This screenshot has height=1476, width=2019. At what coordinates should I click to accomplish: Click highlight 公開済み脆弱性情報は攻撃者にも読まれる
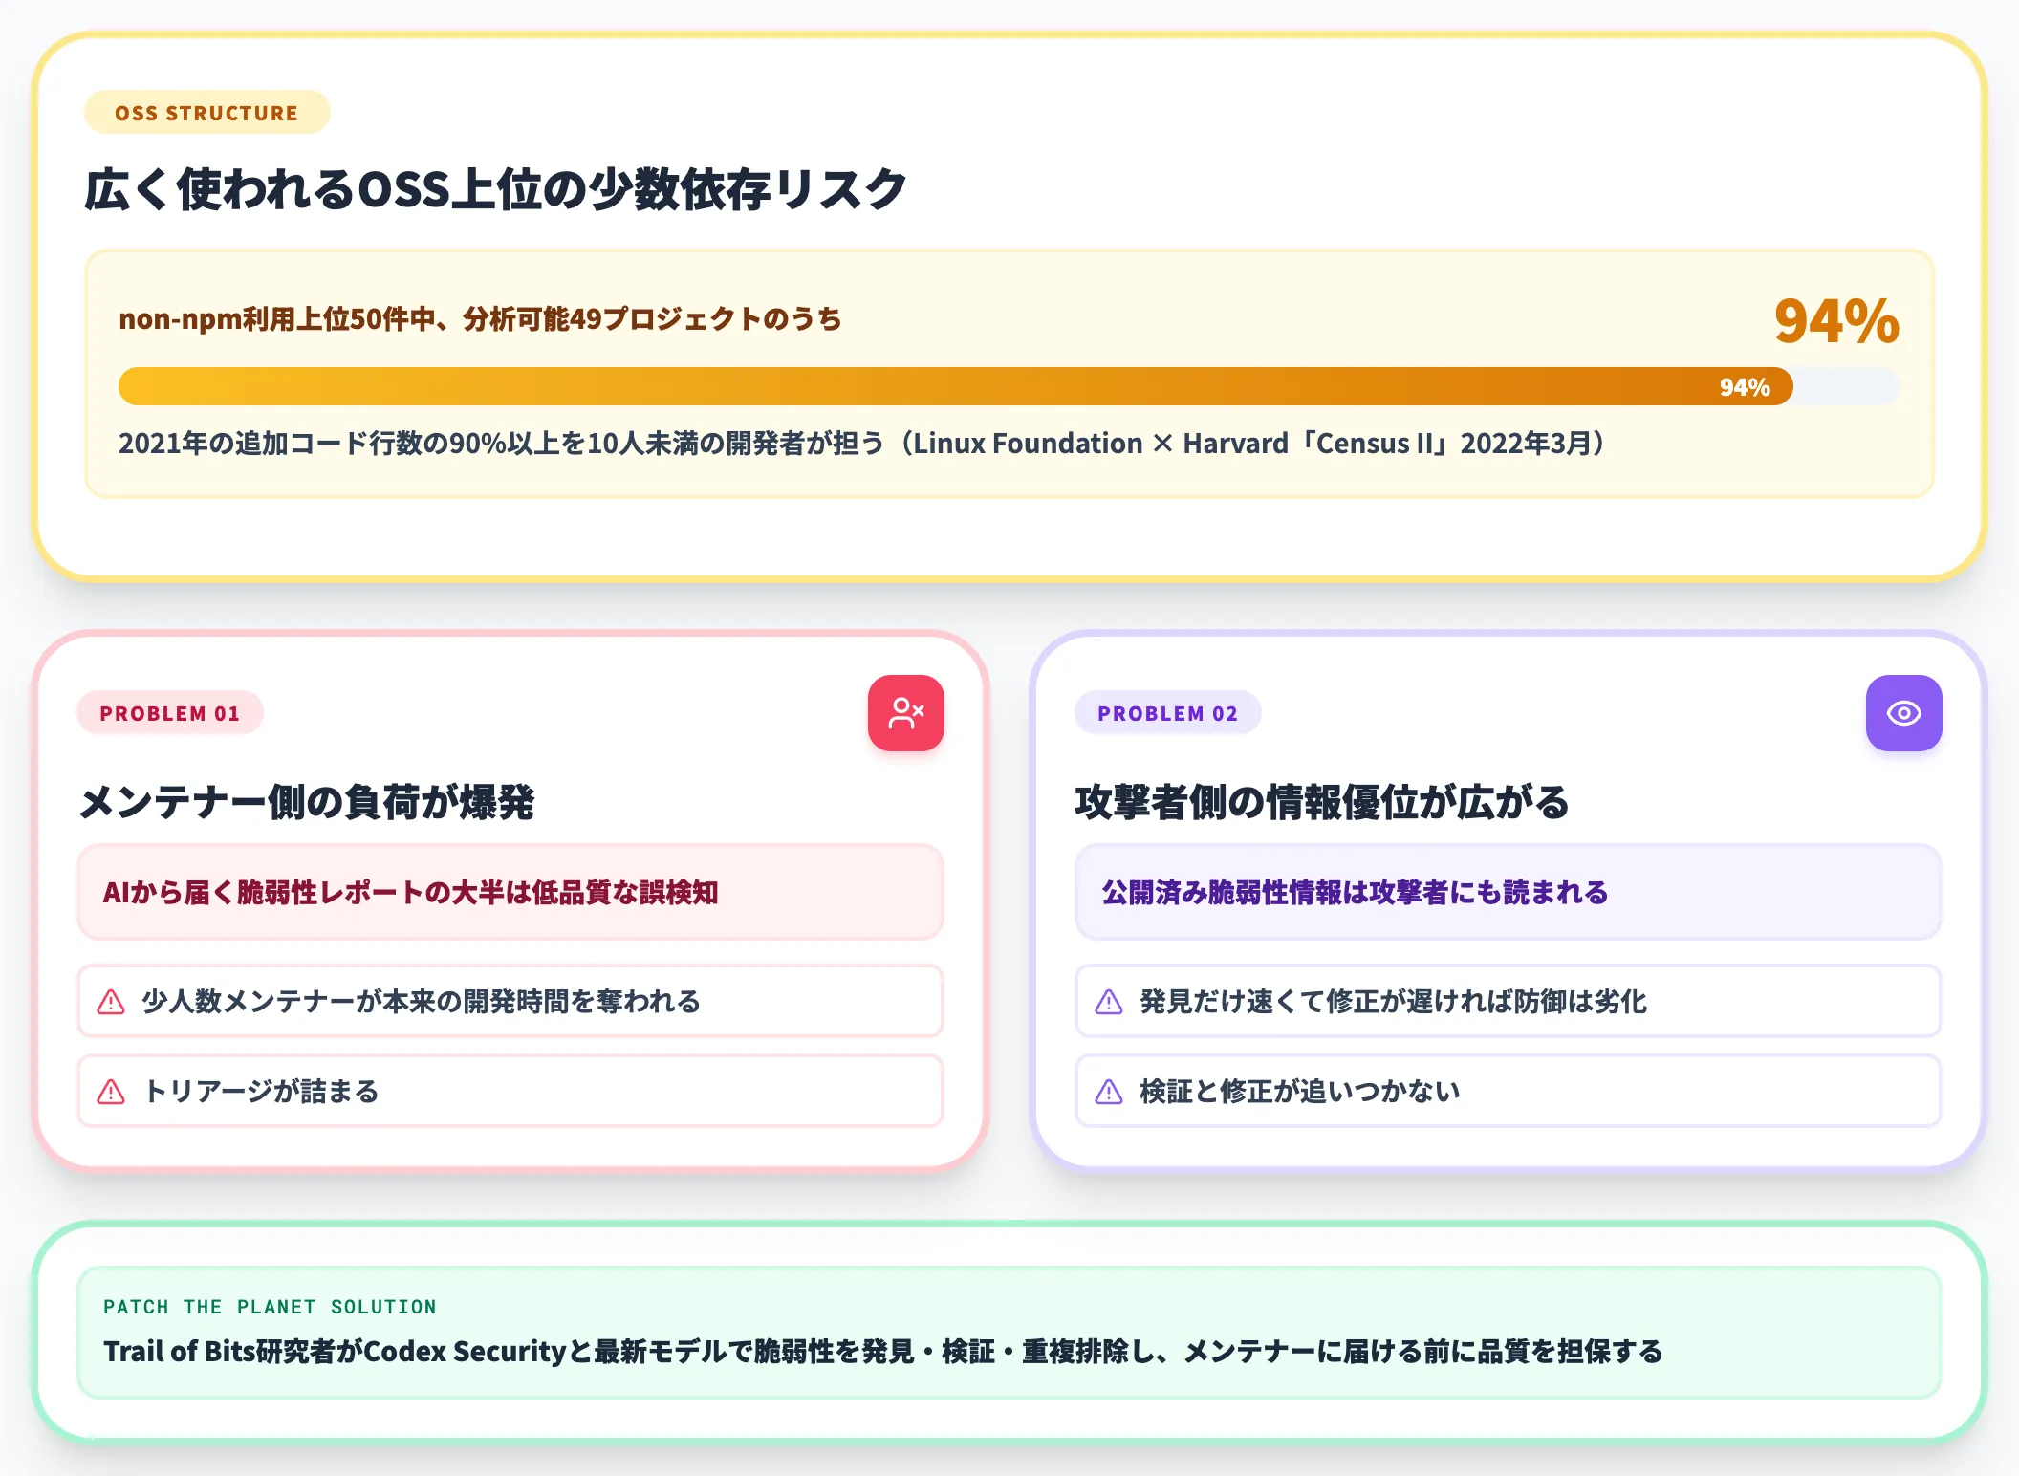pyautogui.click(x=1509, y=892)
